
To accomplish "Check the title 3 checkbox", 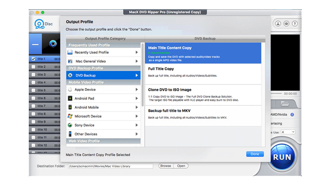I will click(x=33, y=74).
